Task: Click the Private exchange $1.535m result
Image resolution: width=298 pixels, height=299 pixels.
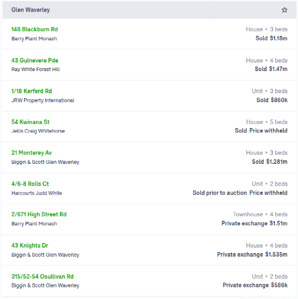Action: coord(252,255)
